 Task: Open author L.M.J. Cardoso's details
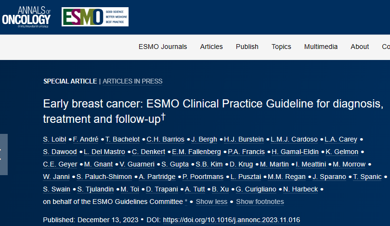(x=294, y=139)
